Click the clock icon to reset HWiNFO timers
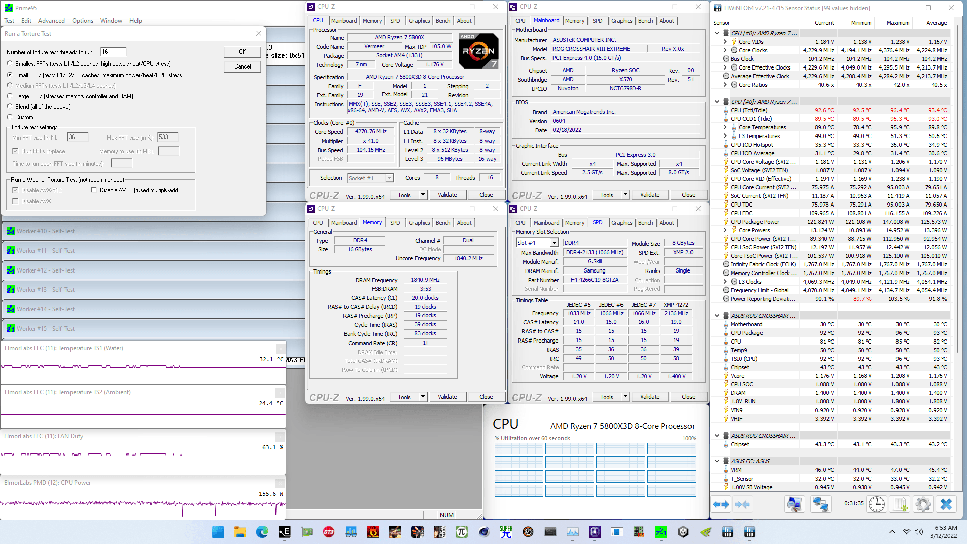The image size is (967, 544). point(876,504)
